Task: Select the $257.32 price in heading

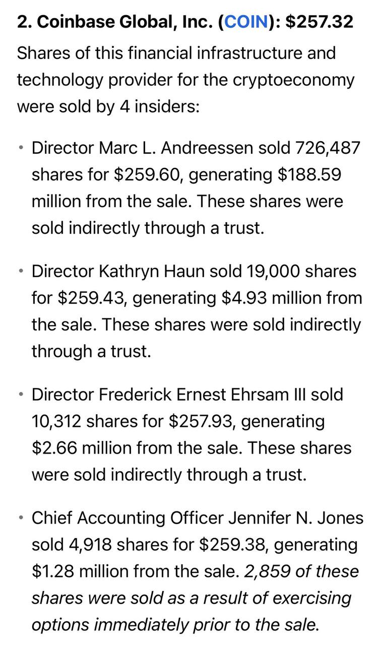Action: (319, 22)
